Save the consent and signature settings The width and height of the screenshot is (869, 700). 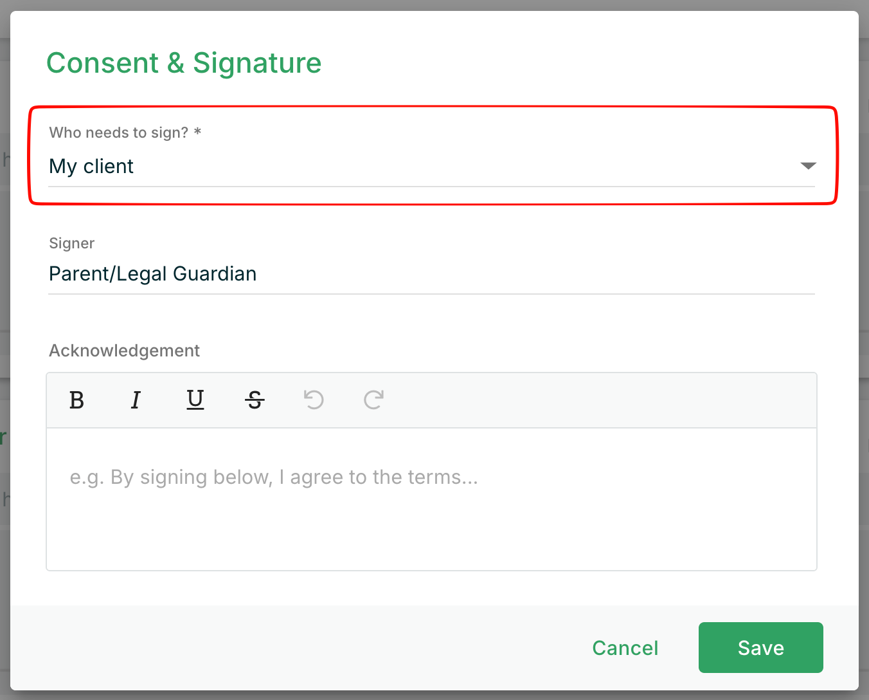tap(760, 648)
